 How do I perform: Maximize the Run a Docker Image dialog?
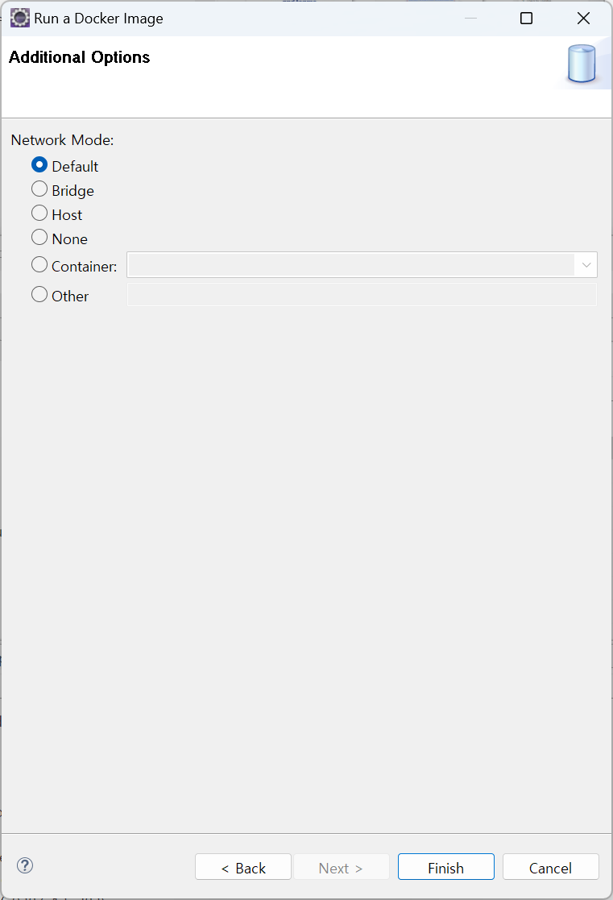(526, 19)
